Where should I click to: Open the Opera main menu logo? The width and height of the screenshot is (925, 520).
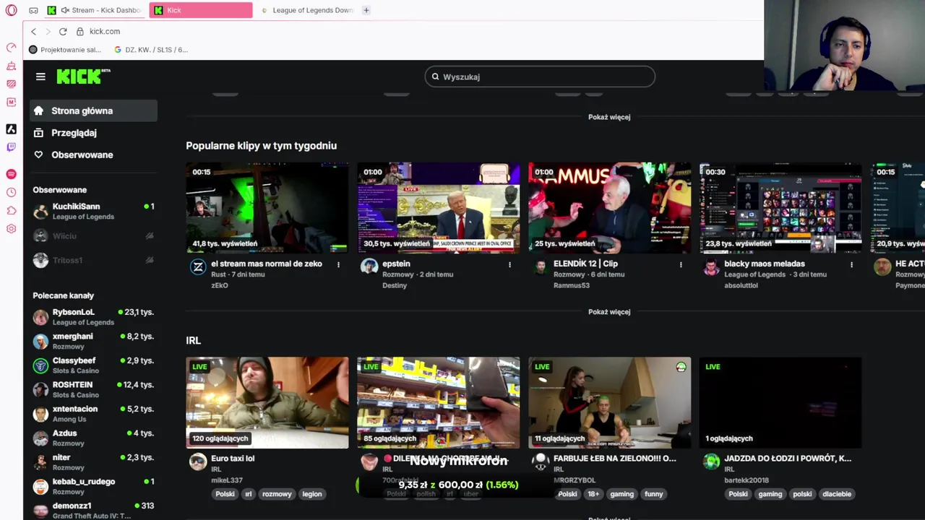pyautogui.click(x=11, y=10)
